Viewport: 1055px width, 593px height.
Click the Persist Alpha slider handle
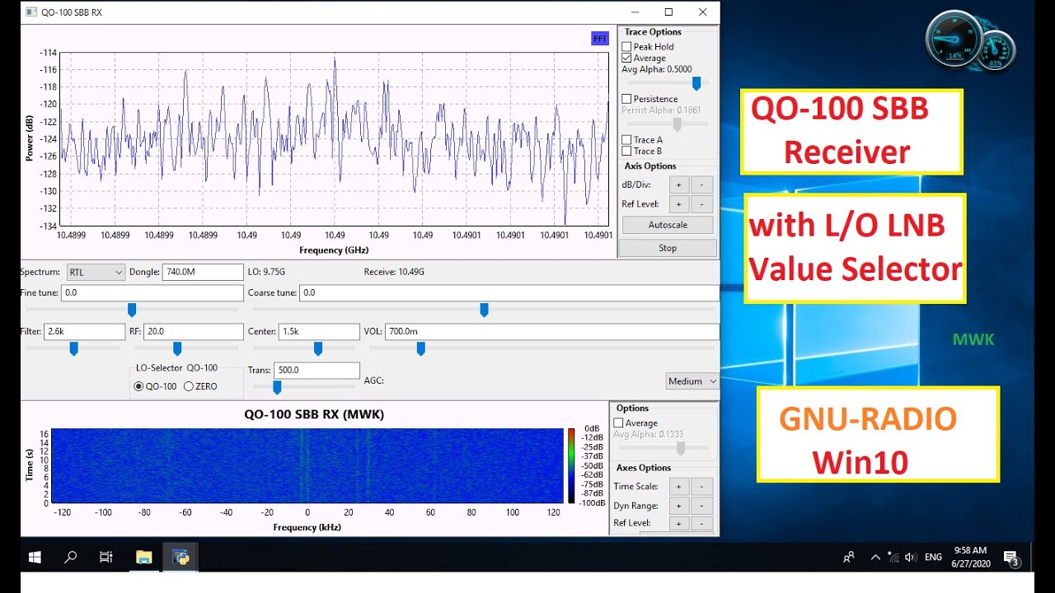tap(678, 124)
